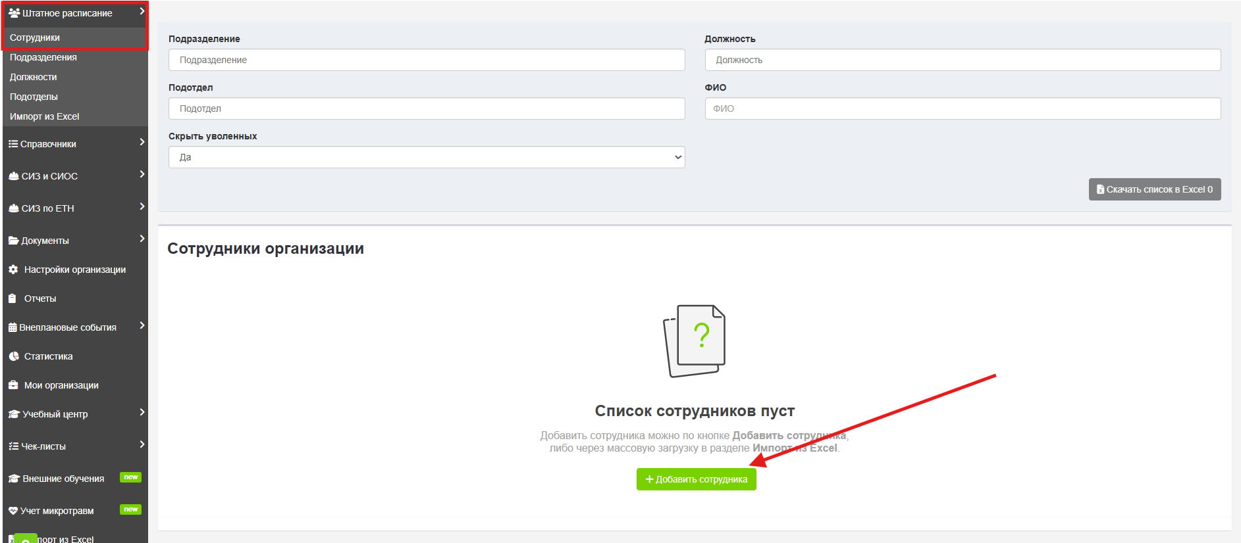Focus the ФИО input field
The width and height of the screenshot is (1241, 543).
[963, 108]
